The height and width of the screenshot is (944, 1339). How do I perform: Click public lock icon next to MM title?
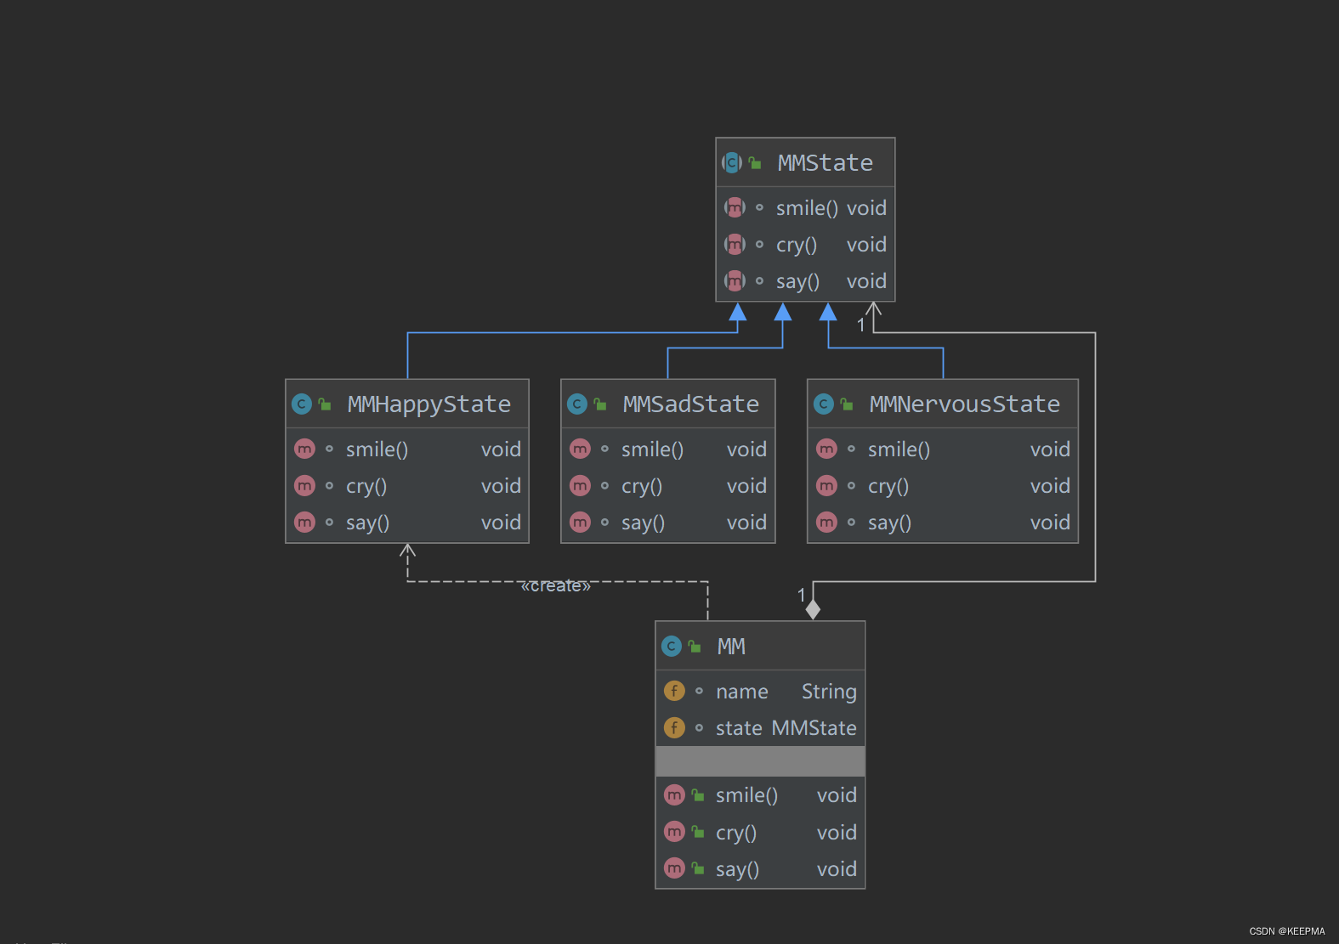[x=695, y=646]
